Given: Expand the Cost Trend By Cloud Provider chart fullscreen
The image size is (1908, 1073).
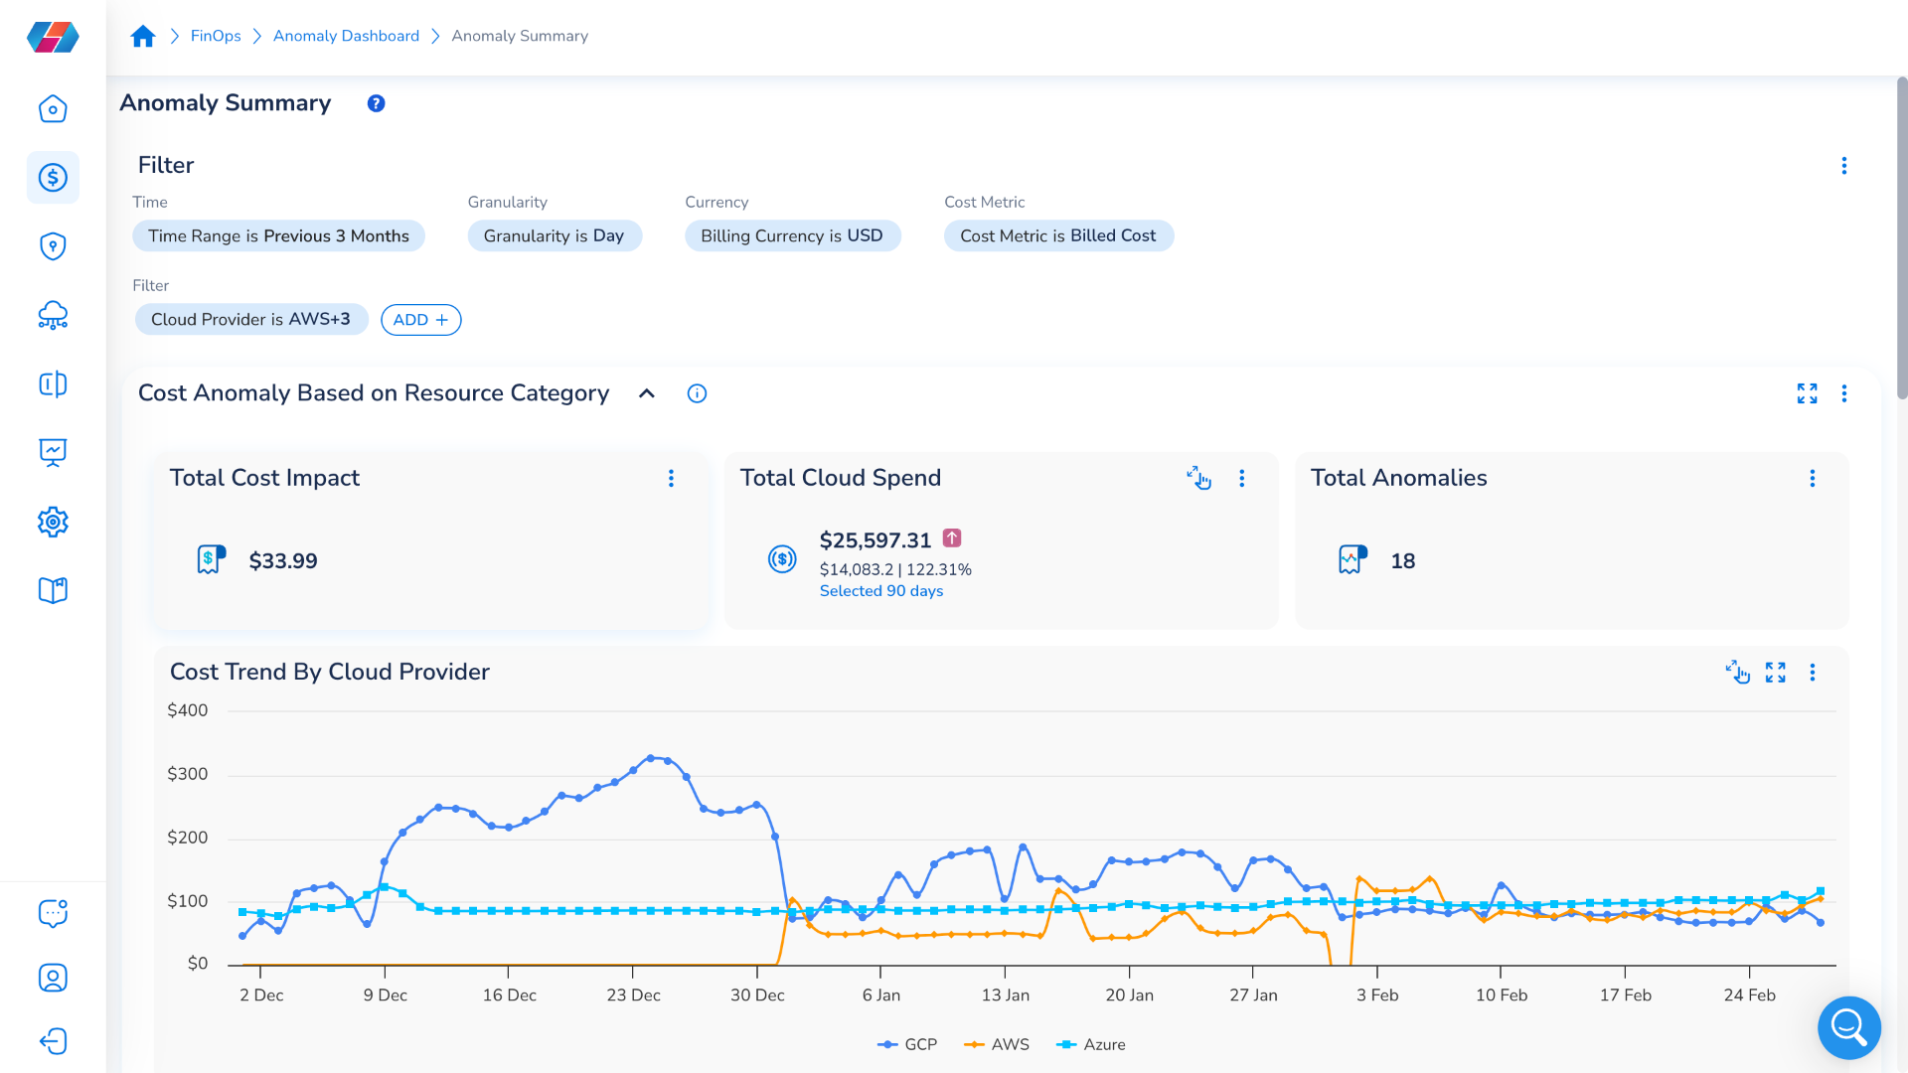Looking at the screenshot, I should click(1777, 673).
